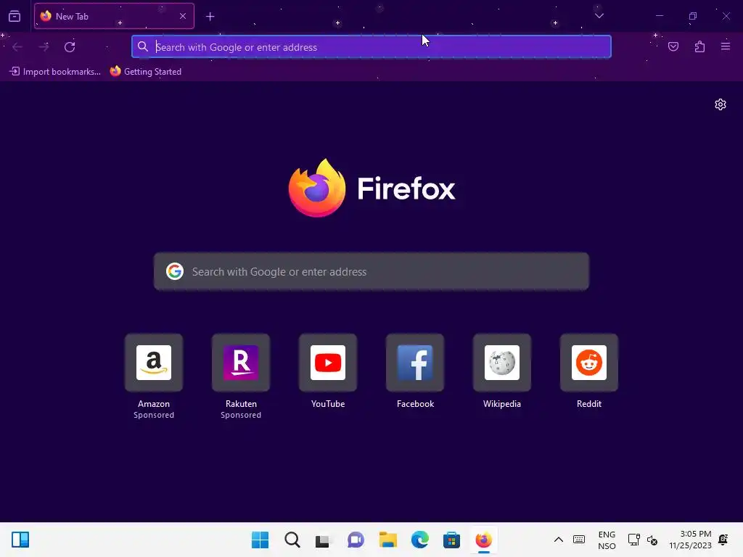Reload the current page
Screen dimensions: 743x557
(x=70, y=47)
